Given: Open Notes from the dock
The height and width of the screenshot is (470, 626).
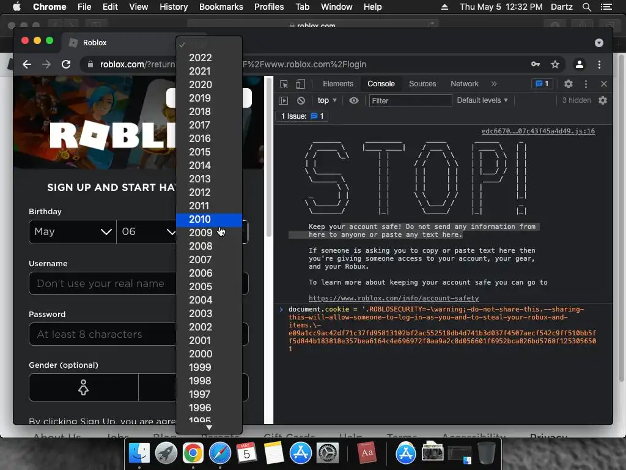Looking at the screenshot, I should [x=273, y=453].
